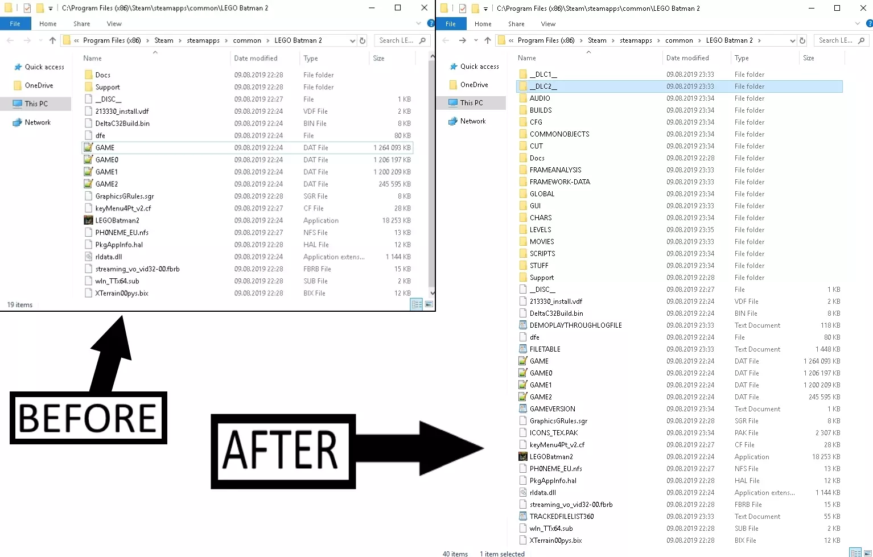The height and width of the screenshot is (557, 873).
Task: Navigate to common in right window breadcrumb
Action: 679,40
